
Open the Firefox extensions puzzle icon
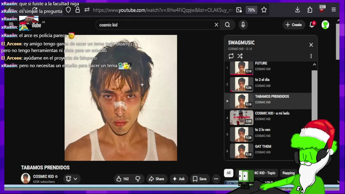310,10
